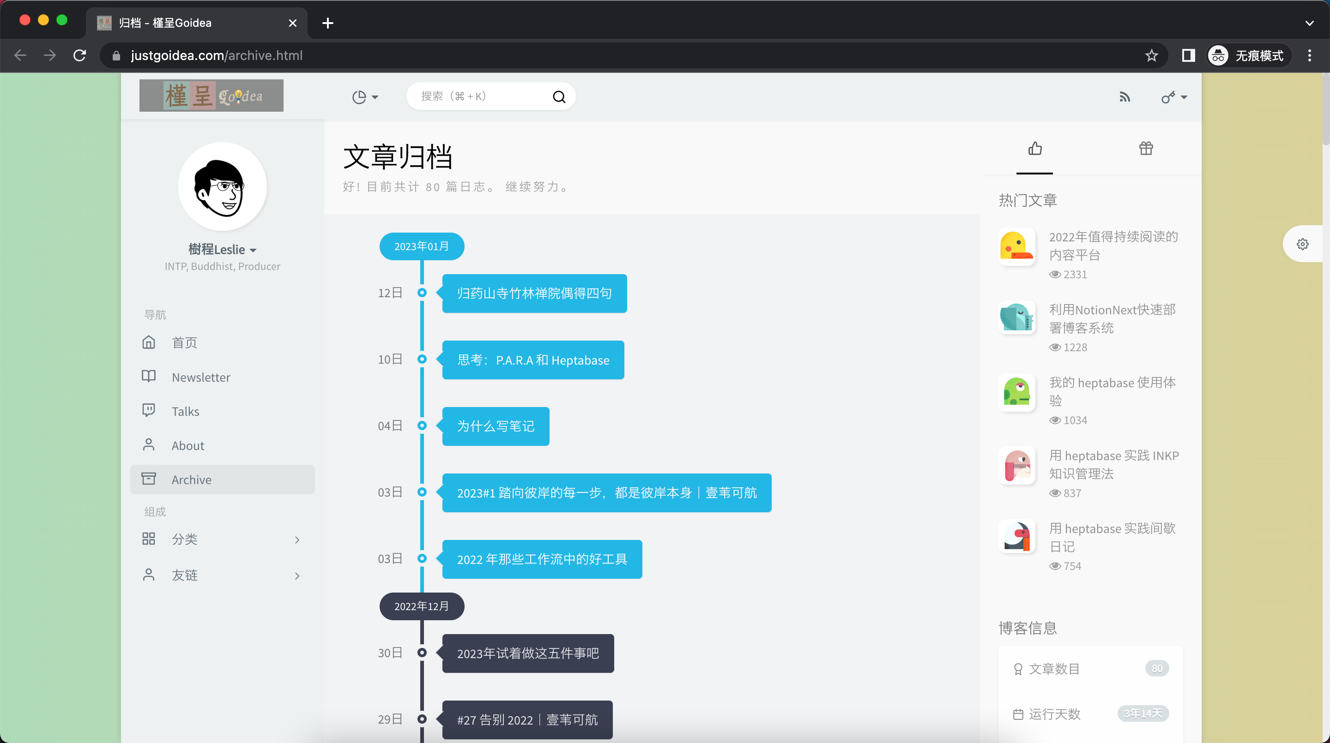Image resolution: width=1330 pixels, height=743 pixels.
Task: Switch to the gift icon tab
Action: (x=1146, y=149)
